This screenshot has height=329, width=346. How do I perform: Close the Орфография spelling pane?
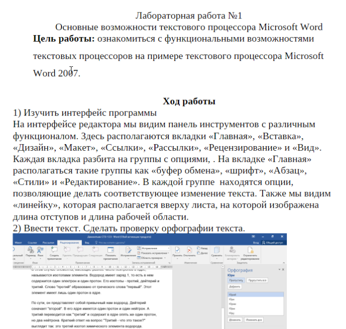click(x=283, y=270)
